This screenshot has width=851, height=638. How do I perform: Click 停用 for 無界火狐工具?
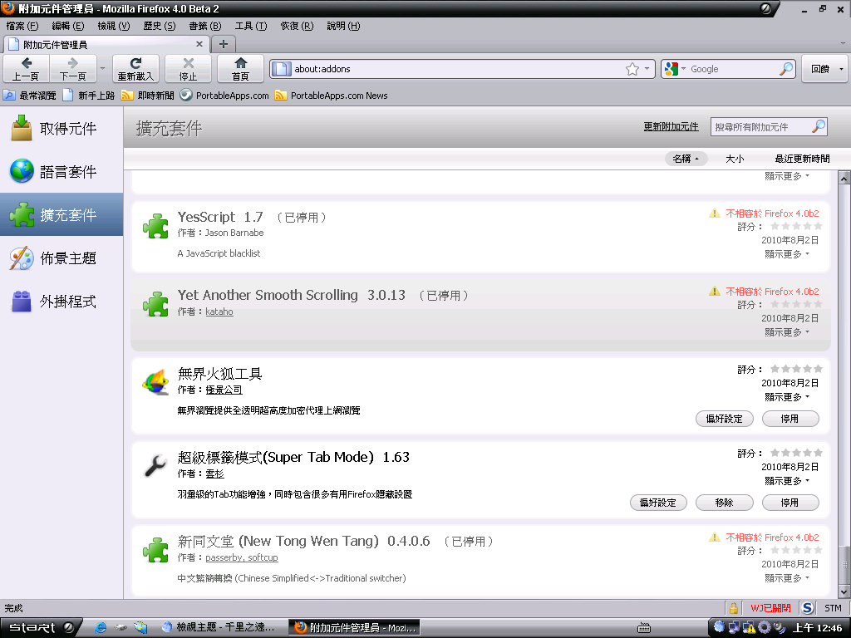(x=790, y=419)
